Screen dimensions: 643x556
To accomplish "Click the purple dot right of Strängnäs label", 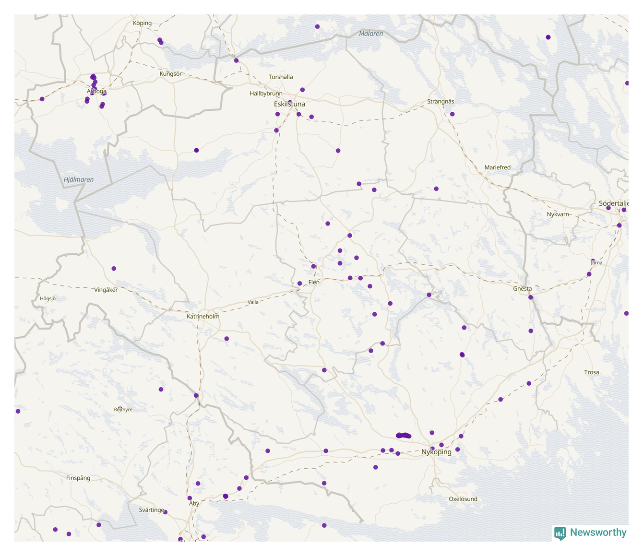I will click(452, 114).
